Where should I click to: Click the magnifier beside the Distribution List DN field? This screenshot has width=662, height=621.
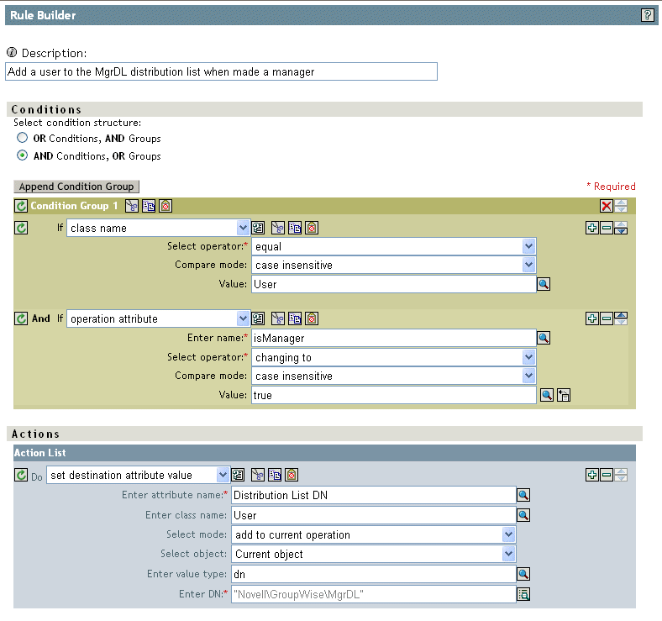523,496
